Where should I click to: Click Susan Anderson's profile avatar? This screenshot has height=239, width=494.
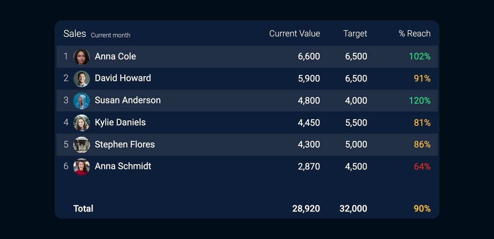(x=81, y=101)
